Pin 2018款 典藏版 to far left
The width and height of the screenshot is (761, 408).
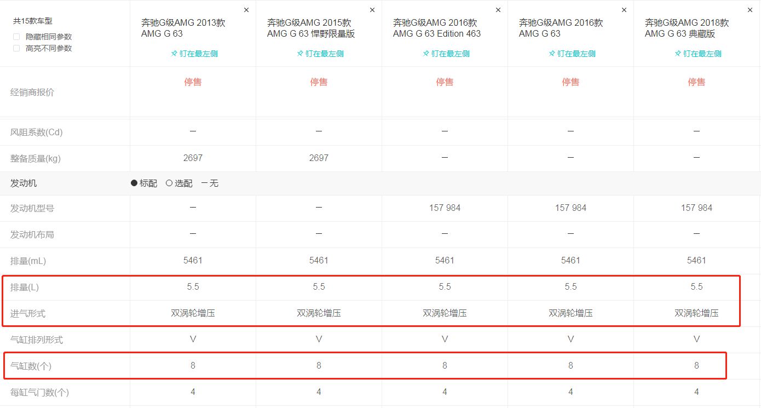click(698, 54)
